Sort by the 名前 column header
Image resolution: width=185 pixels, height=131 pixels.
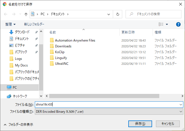(x=53, y=32)
